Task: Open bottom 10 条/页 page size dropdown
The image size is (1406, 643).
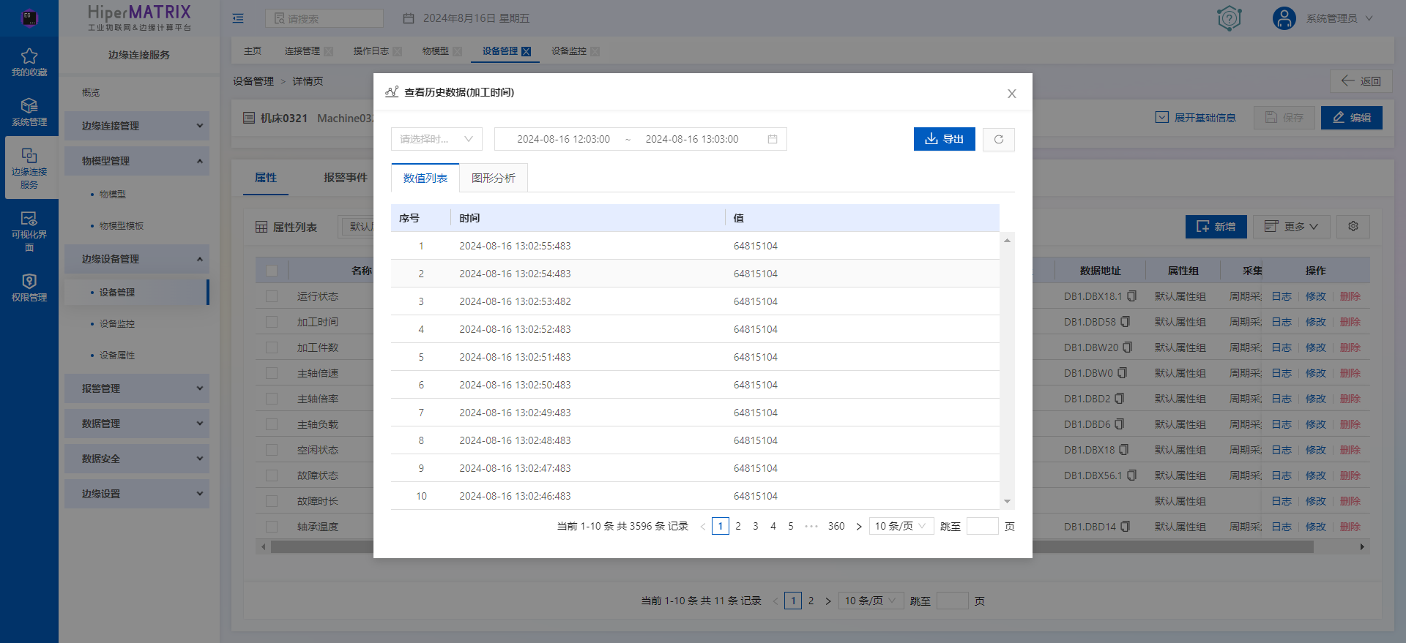Action: tap(871, 601)
